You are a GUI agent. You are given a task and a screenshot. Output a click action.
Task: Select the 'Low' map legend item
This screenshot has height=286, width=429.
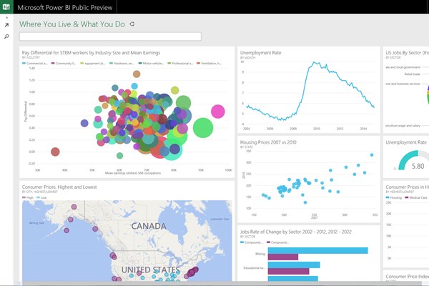tap(41, 197)
